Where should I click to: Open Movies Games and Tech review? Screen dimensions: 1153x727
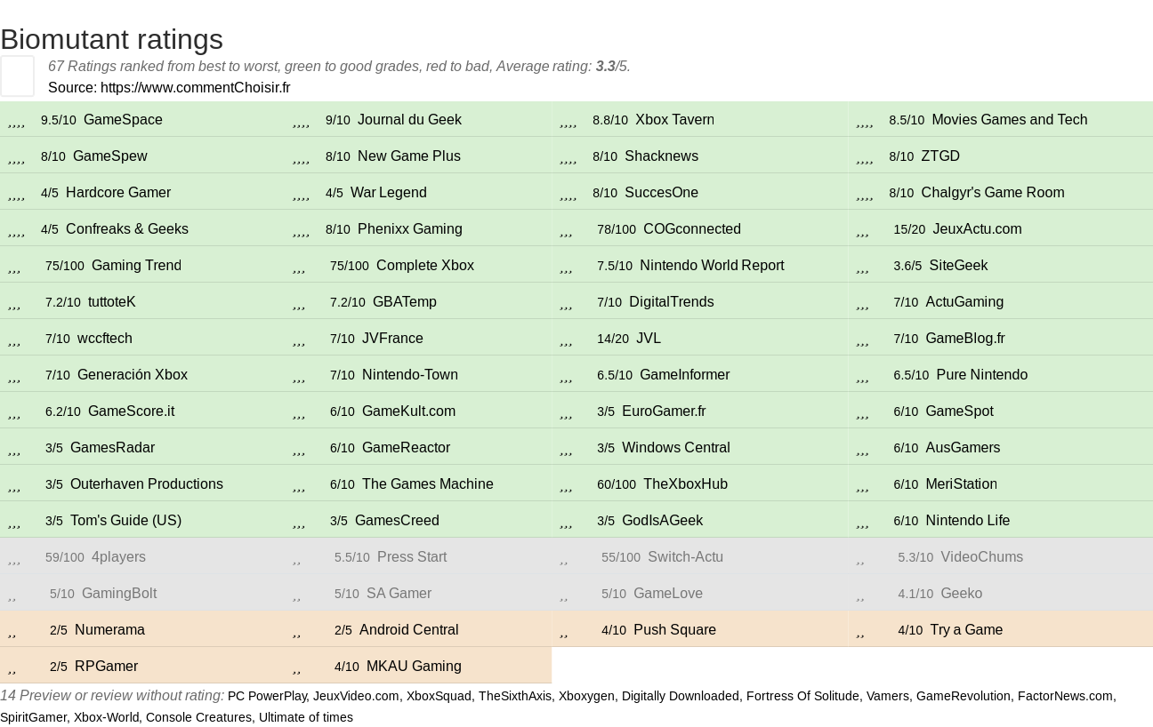coord(1009,119)
